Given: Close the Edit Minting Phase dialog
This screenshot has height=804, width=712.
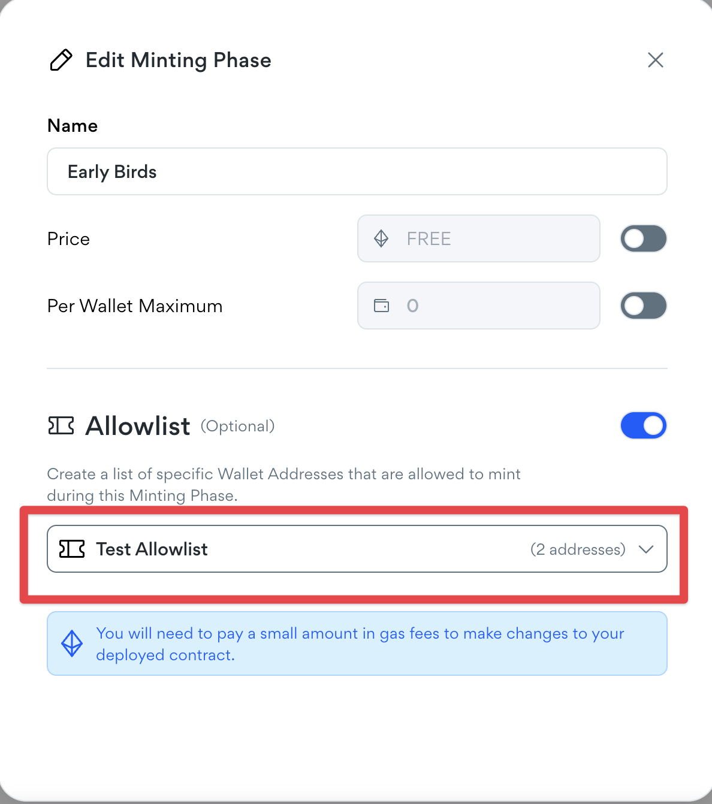Looking at the screenshot, I should [655, 60].
